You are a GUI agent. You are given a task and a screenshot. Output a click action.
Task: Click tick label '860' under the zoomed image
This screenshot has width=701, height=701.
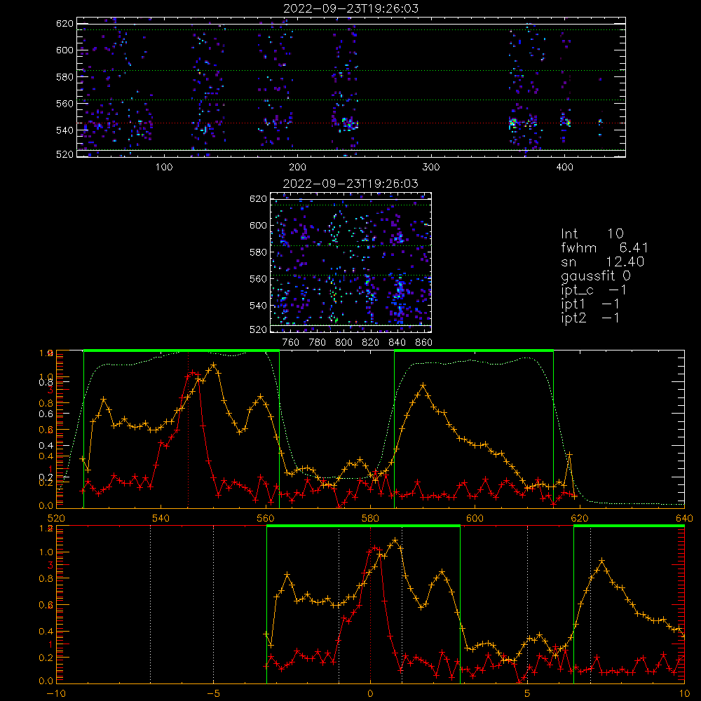point(424,343)
